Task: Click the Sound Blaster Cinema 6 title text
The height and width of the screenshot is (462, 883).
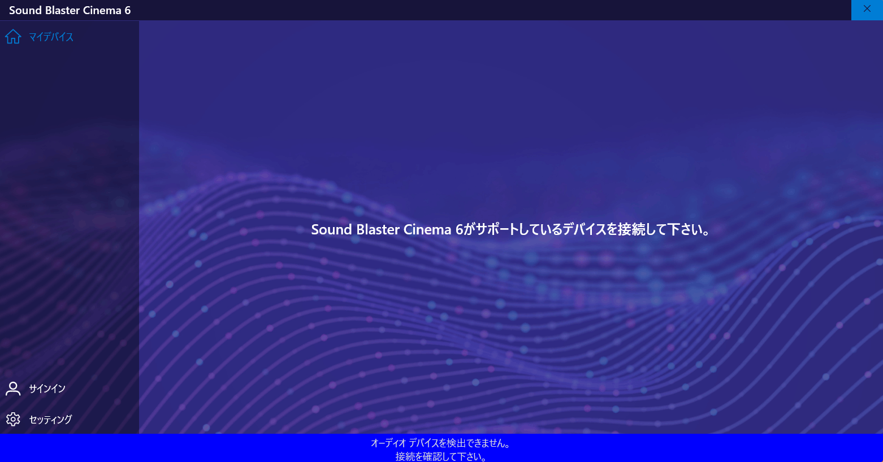Action: tap(70, 10)
